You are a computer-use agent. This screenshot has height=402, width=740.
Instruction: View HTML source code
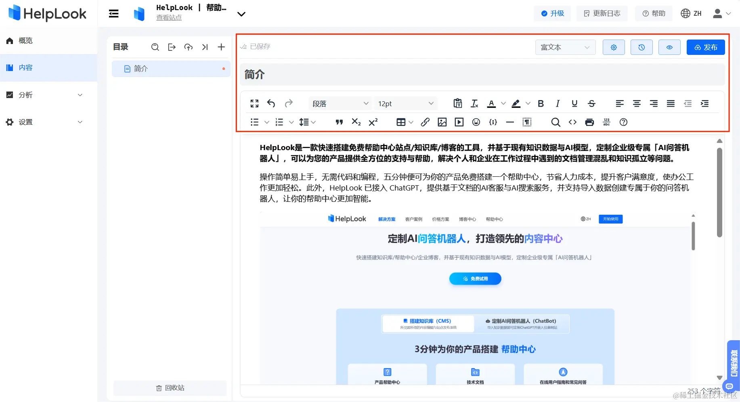(x=572, y=122)
